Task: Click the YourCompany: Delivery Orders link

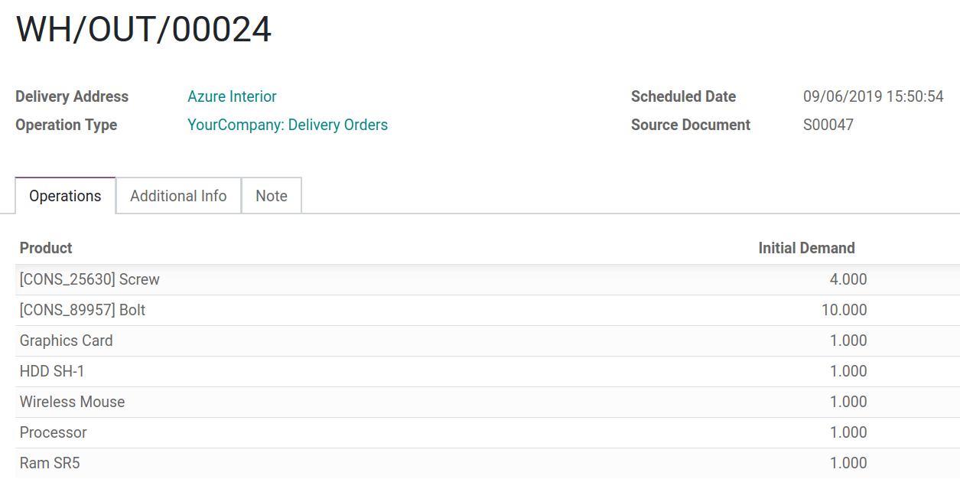Action: coord(288,125)
